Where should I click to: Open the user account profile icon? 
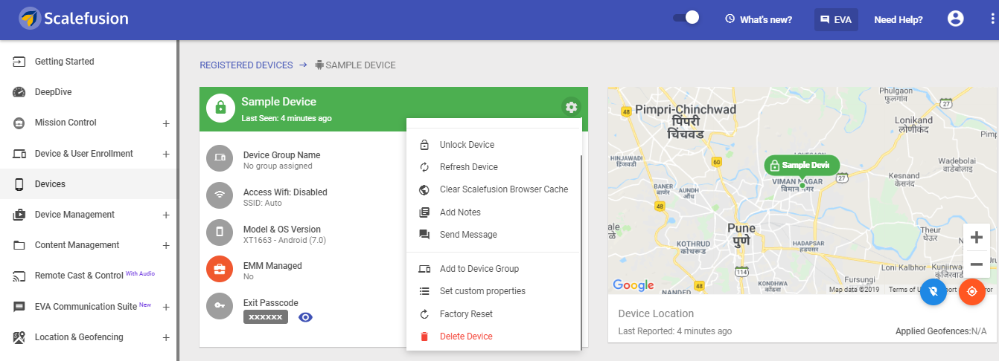pos(956,19)
